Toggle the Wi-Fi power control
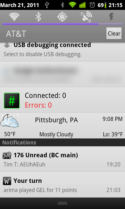The width and height of the screenshot is (125, 209). click(14, 17)
